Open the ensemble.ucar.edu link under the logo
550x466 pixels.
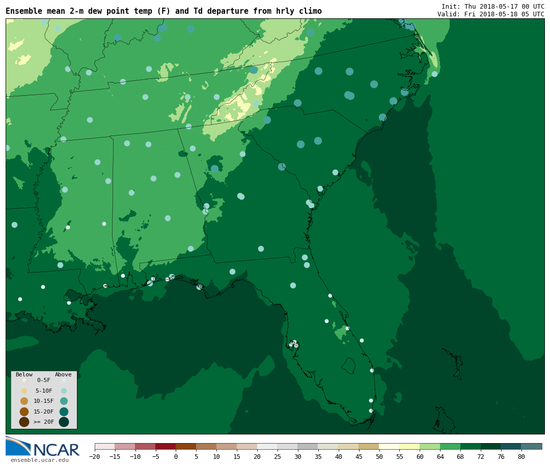pyautogui.click(x=40, y=460)
